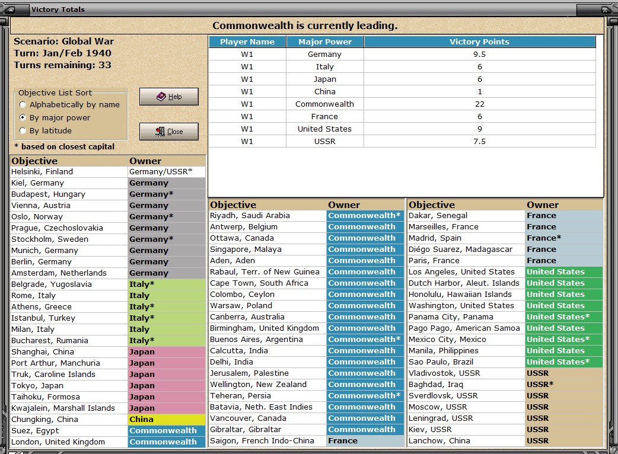Select London, United Kingdom objective

(x=69, y=442)
